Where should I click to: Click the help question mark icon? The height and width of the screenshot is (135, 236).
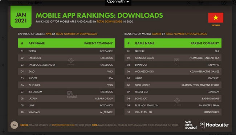[224, 3]
